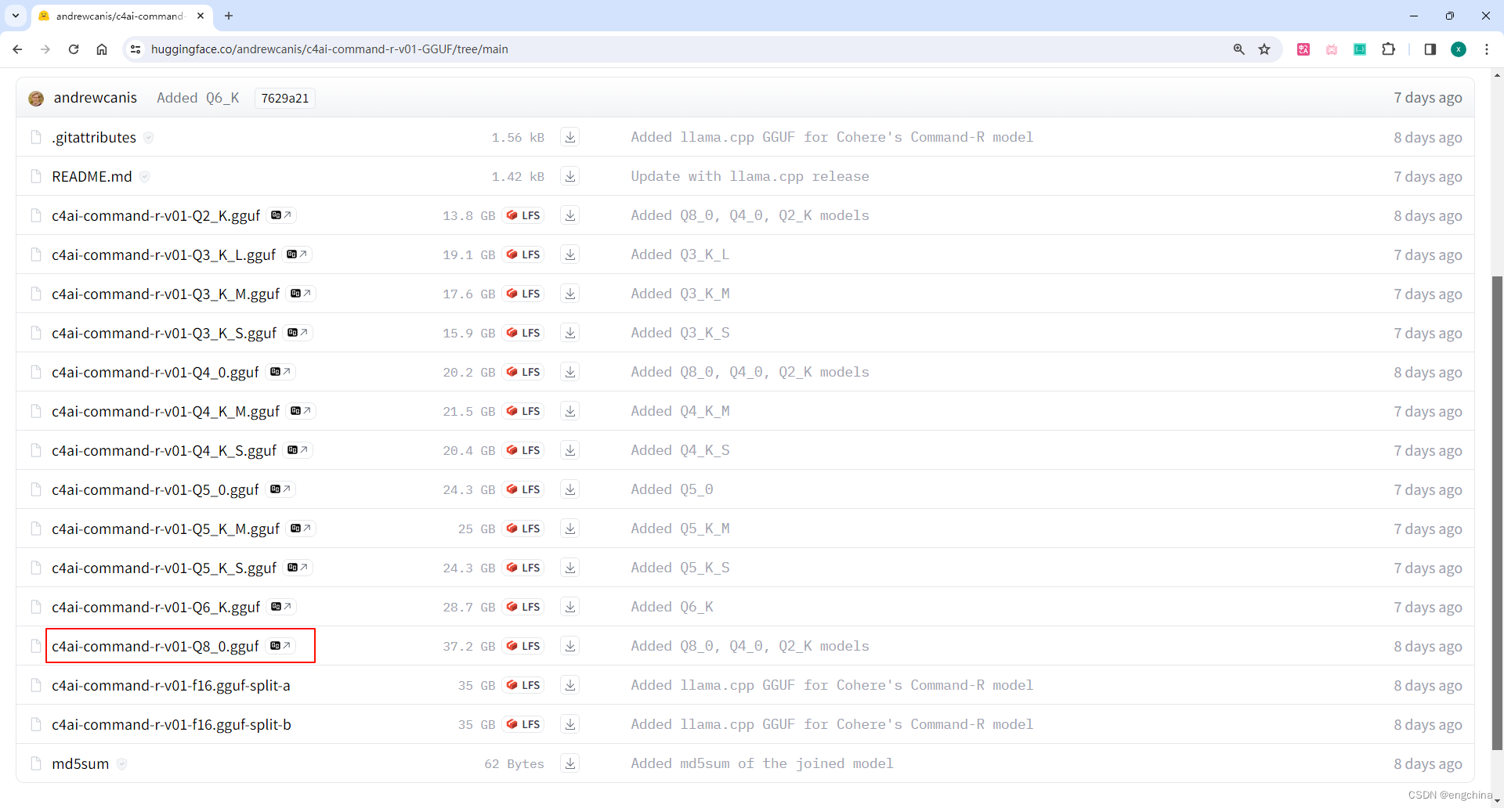The height and width of the screenshot is (808, 1504).
Task: Open zoom magnifier icon in address bar
Action: coord(1239,49)
